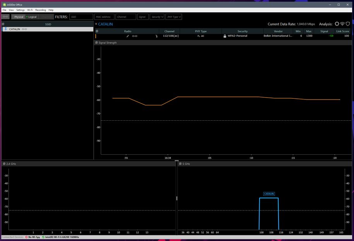Click the column chooser icon beside Radio header
Image resolution: width=354 pixels, height=241 pixels.
[97, 31]
